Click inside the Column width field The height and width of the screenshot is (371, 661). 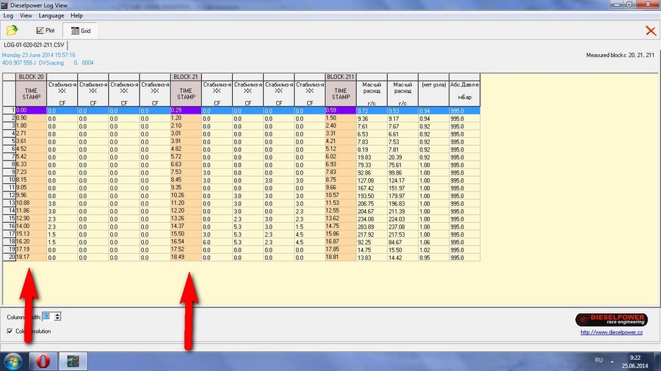46,316
